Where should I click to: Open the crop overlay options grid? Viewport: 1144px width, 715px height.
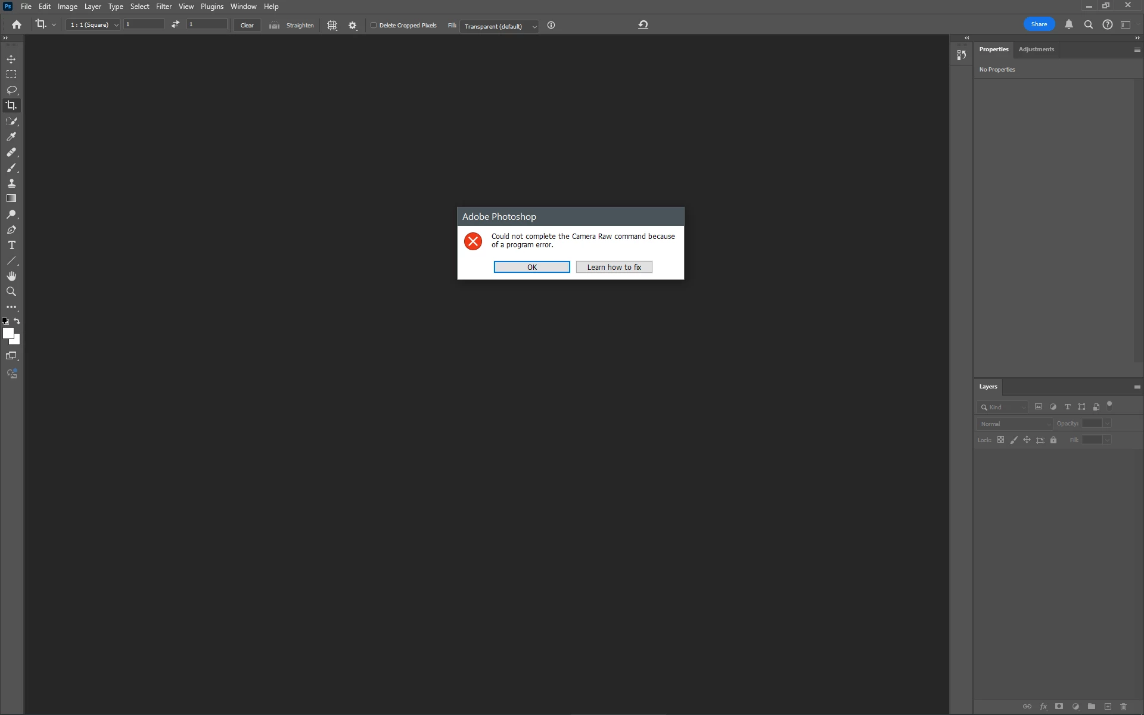click(x=332, y=26)
